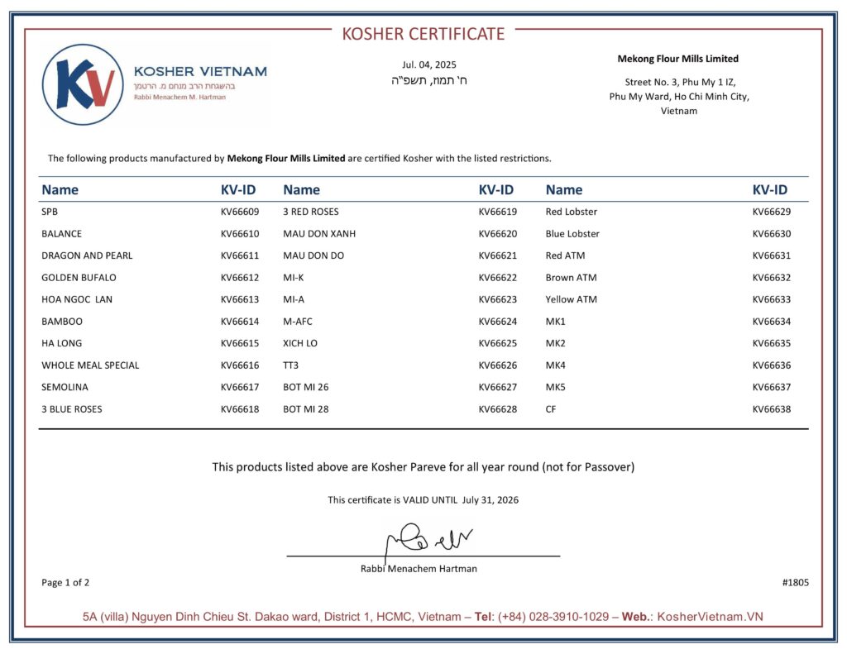Viewport: 847px width, 654px height.
Task: Select the Kosher Pareve restriction statement
Action: (423, 467)
